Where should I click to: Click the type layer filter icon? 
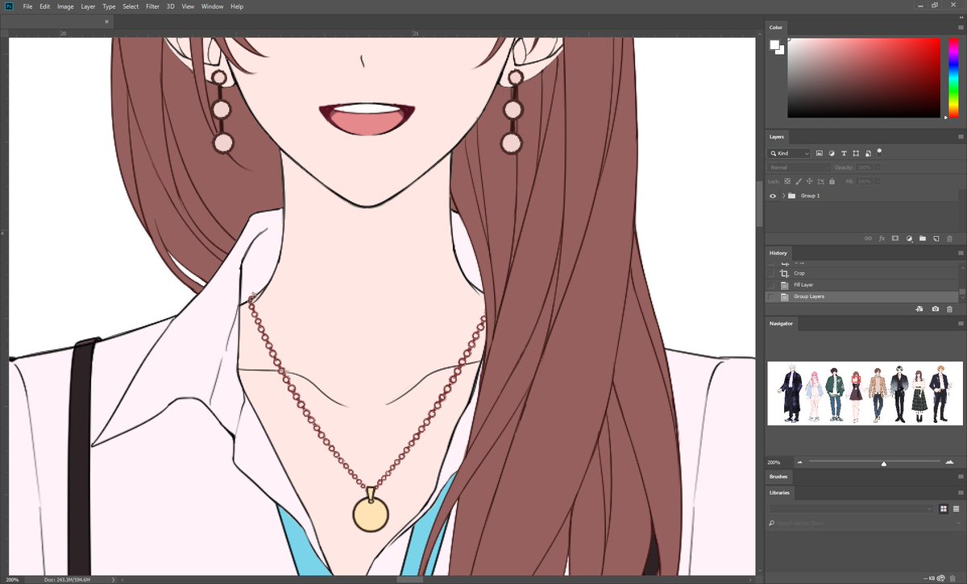(x=844, y=153)
